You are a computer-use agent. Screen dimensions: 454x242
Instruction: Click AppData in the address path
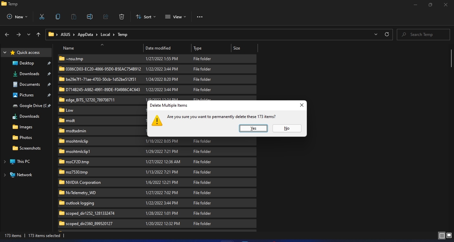point(85,35)
